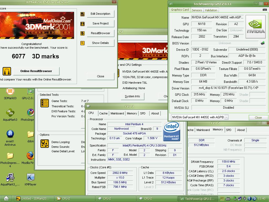Click the Save Project floppy icon
This screenshot has height=202, width=269.
pyautogui.click(x=82, y=24)
